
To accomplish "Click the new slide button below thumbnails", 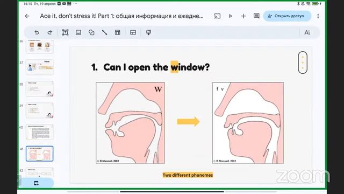I will tap(37, 183).
